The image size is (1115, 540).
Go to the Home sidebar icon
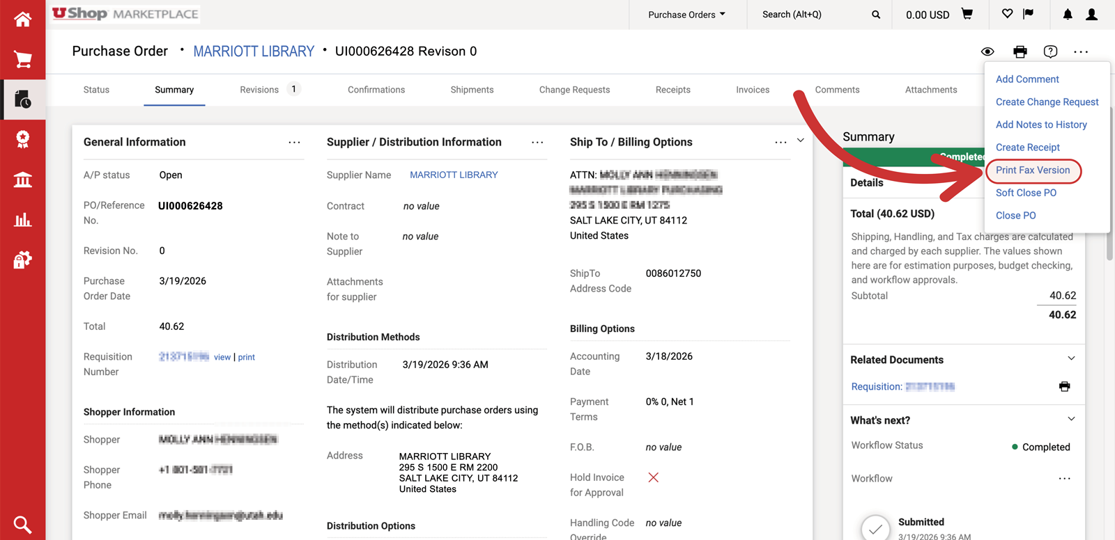[22, 19]
